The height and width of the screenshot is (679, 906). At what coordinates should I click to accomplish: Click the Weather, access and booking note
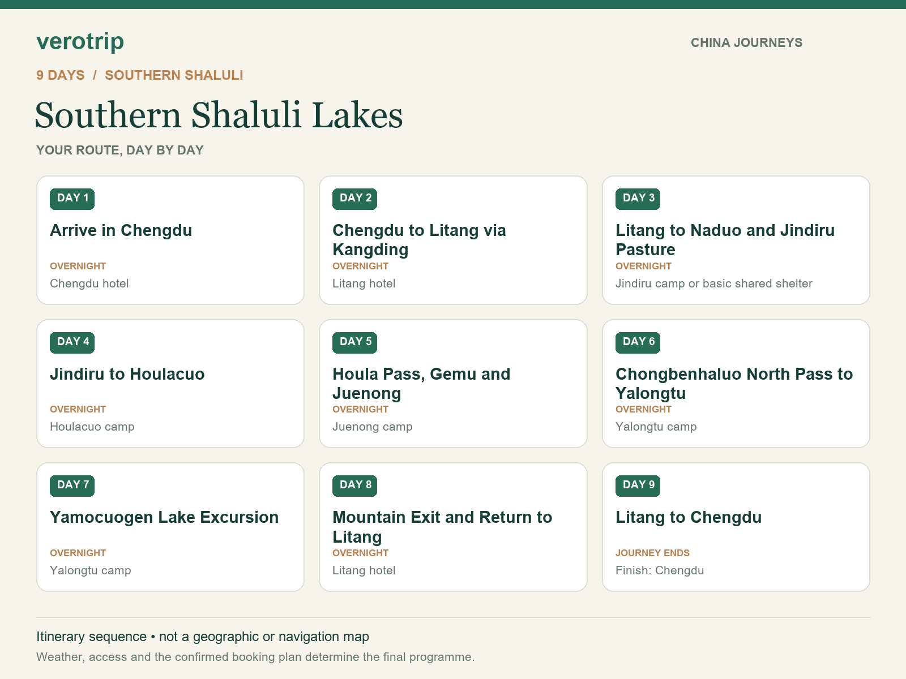255,657
